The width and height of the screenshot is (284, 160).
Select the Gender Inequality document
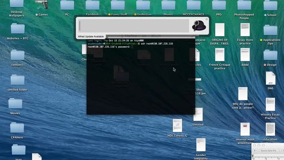(201, 145)
